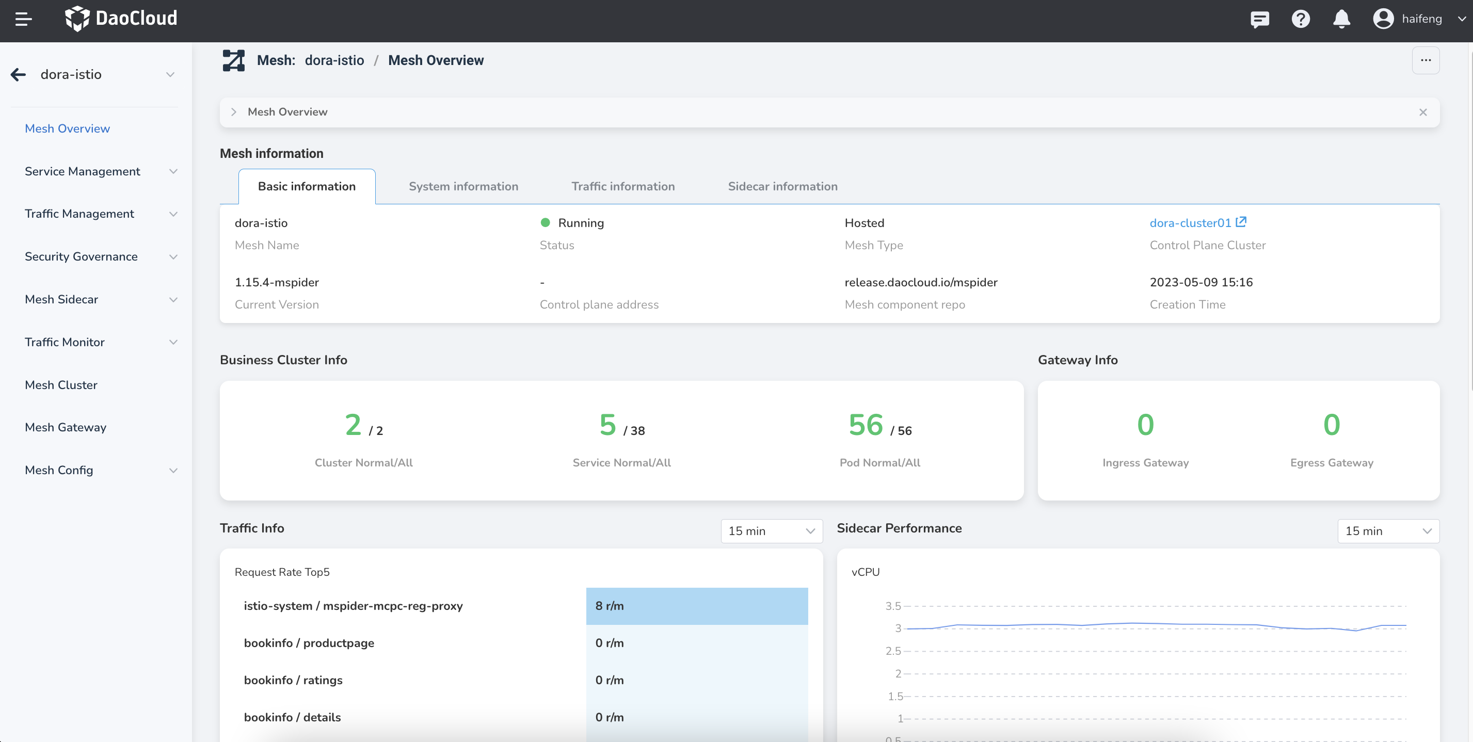Screen dimensions: 1473x742
Task: Click the Pod Normal/All count 56
Action: (x=866, y=425)
